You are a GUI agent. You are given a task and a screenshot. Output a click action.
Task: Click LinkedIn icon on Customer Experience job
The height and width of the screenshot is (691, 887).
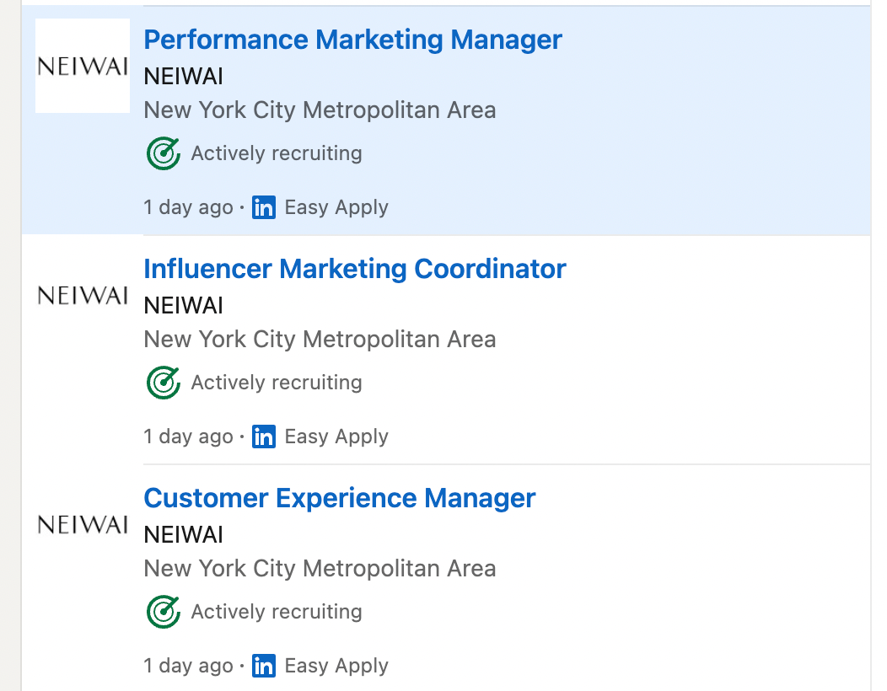pyautogui.click(x=264, y=666)
